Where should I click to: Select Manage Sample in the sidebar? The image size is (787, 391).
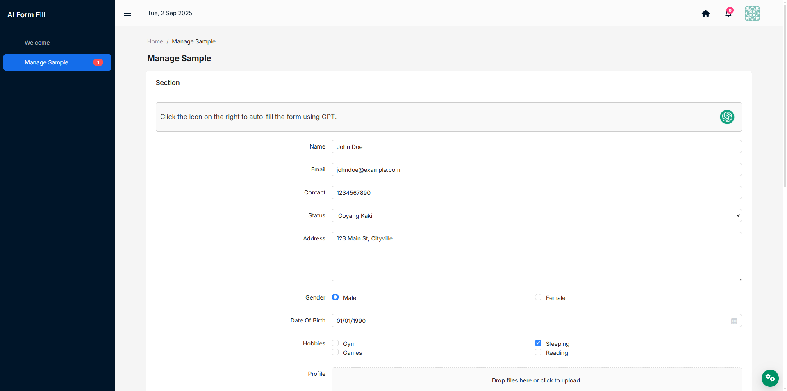click(57, 62)
